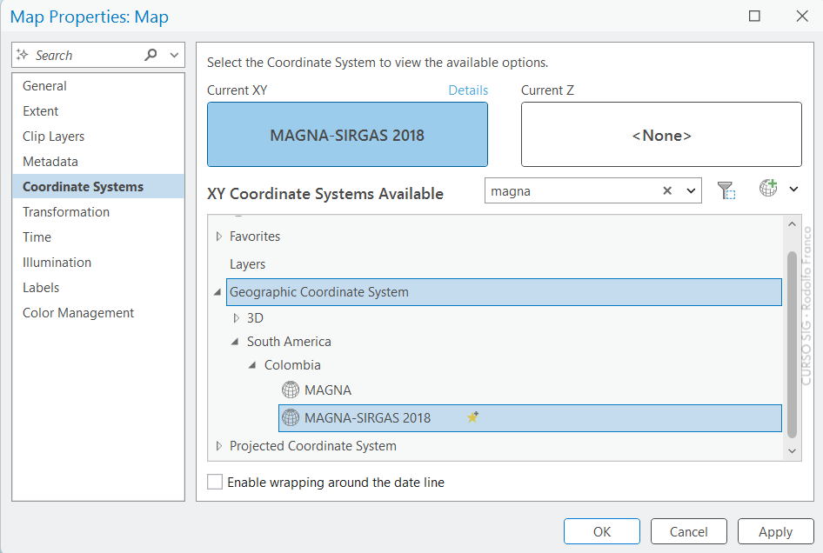
Task: Confirm with the OK button
Action: tap(602, 531)
